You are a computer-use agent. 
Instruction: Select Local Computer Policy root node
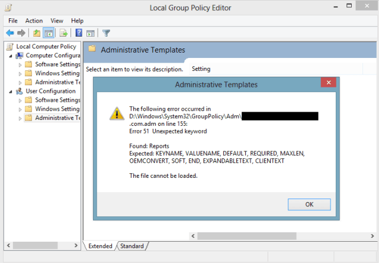click(x=46, y=46)
